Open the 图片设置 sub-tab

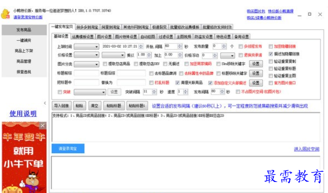pos(104,37)
